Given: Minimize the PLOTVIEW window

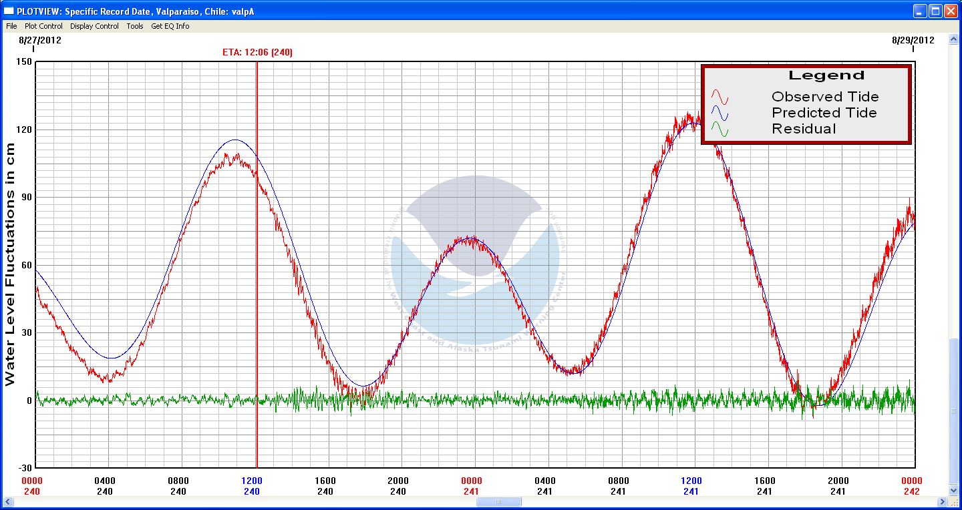Looking at the screenshot, I should click(921, 11).
